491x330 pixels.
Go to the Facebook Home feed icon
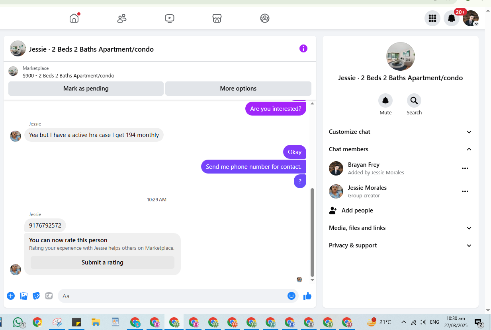tap(74, 18)
